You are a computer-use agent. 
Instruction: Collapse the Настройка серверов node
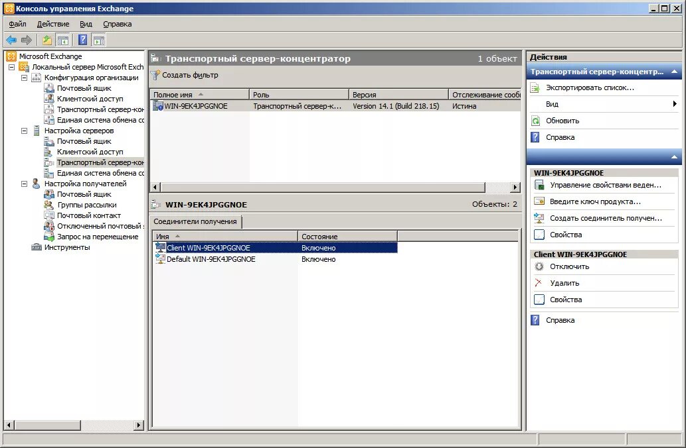coord(25,131)
